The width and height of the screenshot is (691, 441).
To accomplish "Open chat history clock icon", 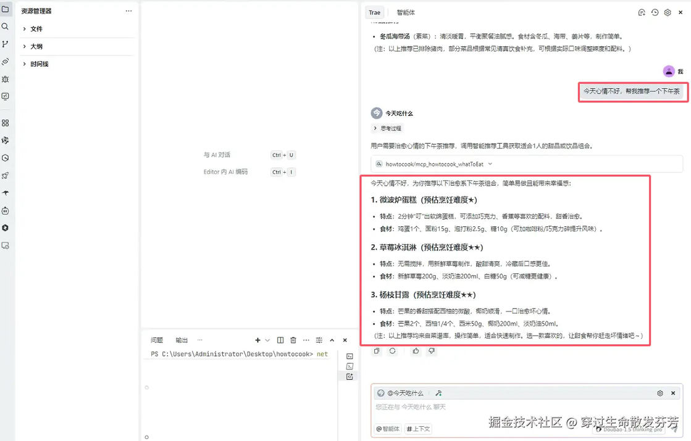I will click(x=655, y=12).
